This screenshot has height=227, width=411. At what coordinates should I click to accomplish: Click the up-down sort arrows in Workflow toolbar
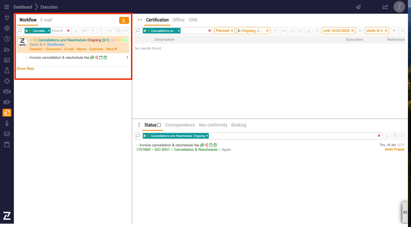[126, 31]
